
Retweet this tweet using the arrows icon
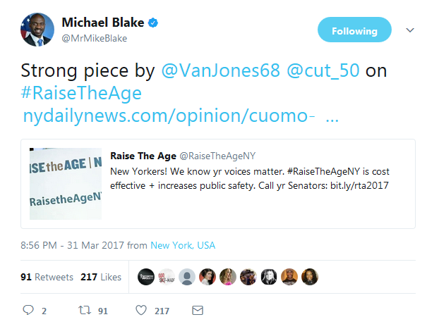click(x=85, y=310)
